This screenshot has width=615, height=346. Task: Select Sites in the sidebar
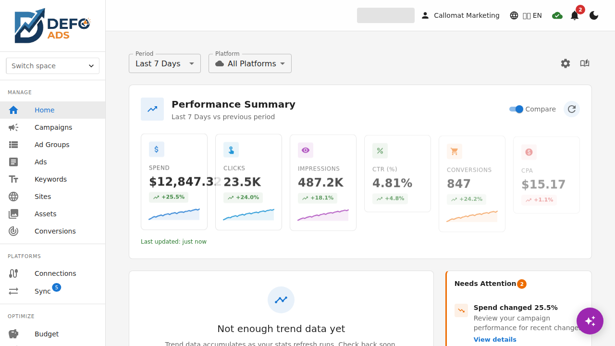point(53,197)
